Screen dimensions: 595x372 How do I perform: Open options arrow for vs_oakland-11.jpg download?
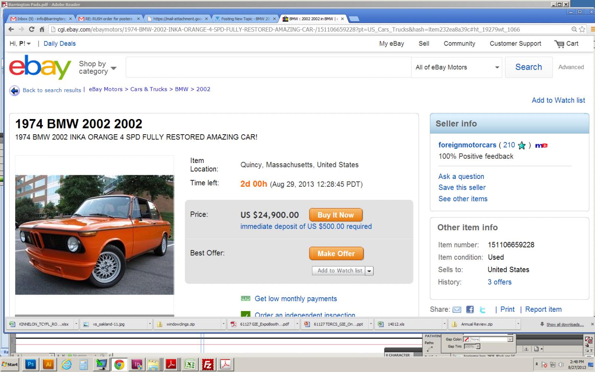(150, 324)
